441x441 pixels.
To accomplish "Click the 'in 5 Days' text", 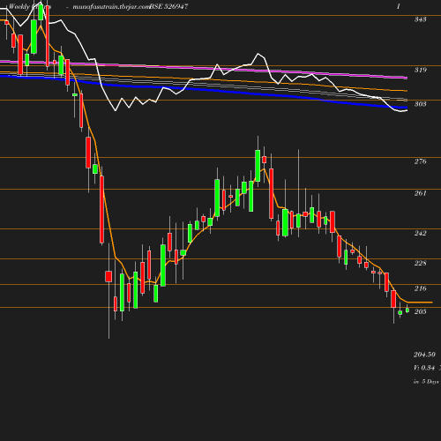I will pyautogui.click(x=426, y=382).
